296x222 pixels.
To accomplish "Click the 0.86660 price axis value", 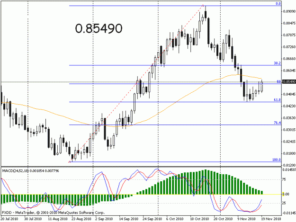I will pyautogui.click(x=289, y=59).
